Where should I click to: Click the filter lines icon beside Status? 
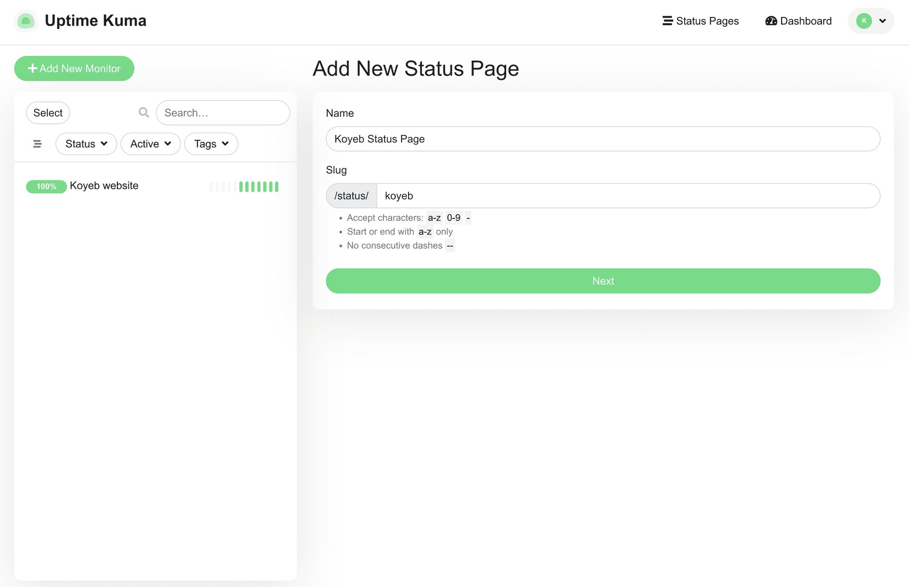(37, 144)
